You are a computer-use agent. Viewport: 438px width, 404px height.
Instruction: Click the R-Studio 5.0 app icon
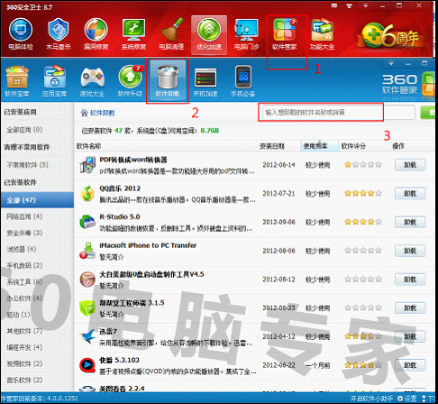coord(87,222)
